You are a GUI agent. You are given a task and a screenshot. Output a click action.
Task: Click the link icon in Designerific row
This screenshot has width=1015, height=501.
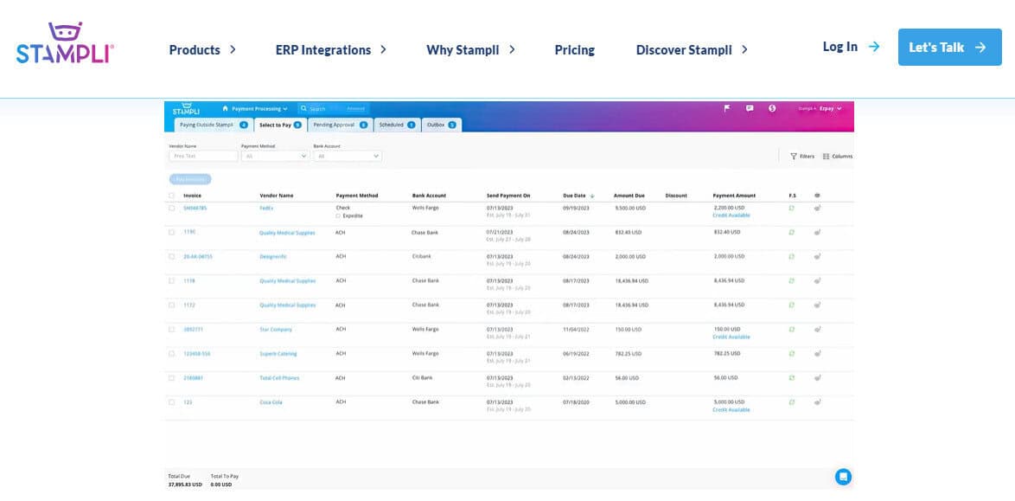click(818, 257)
